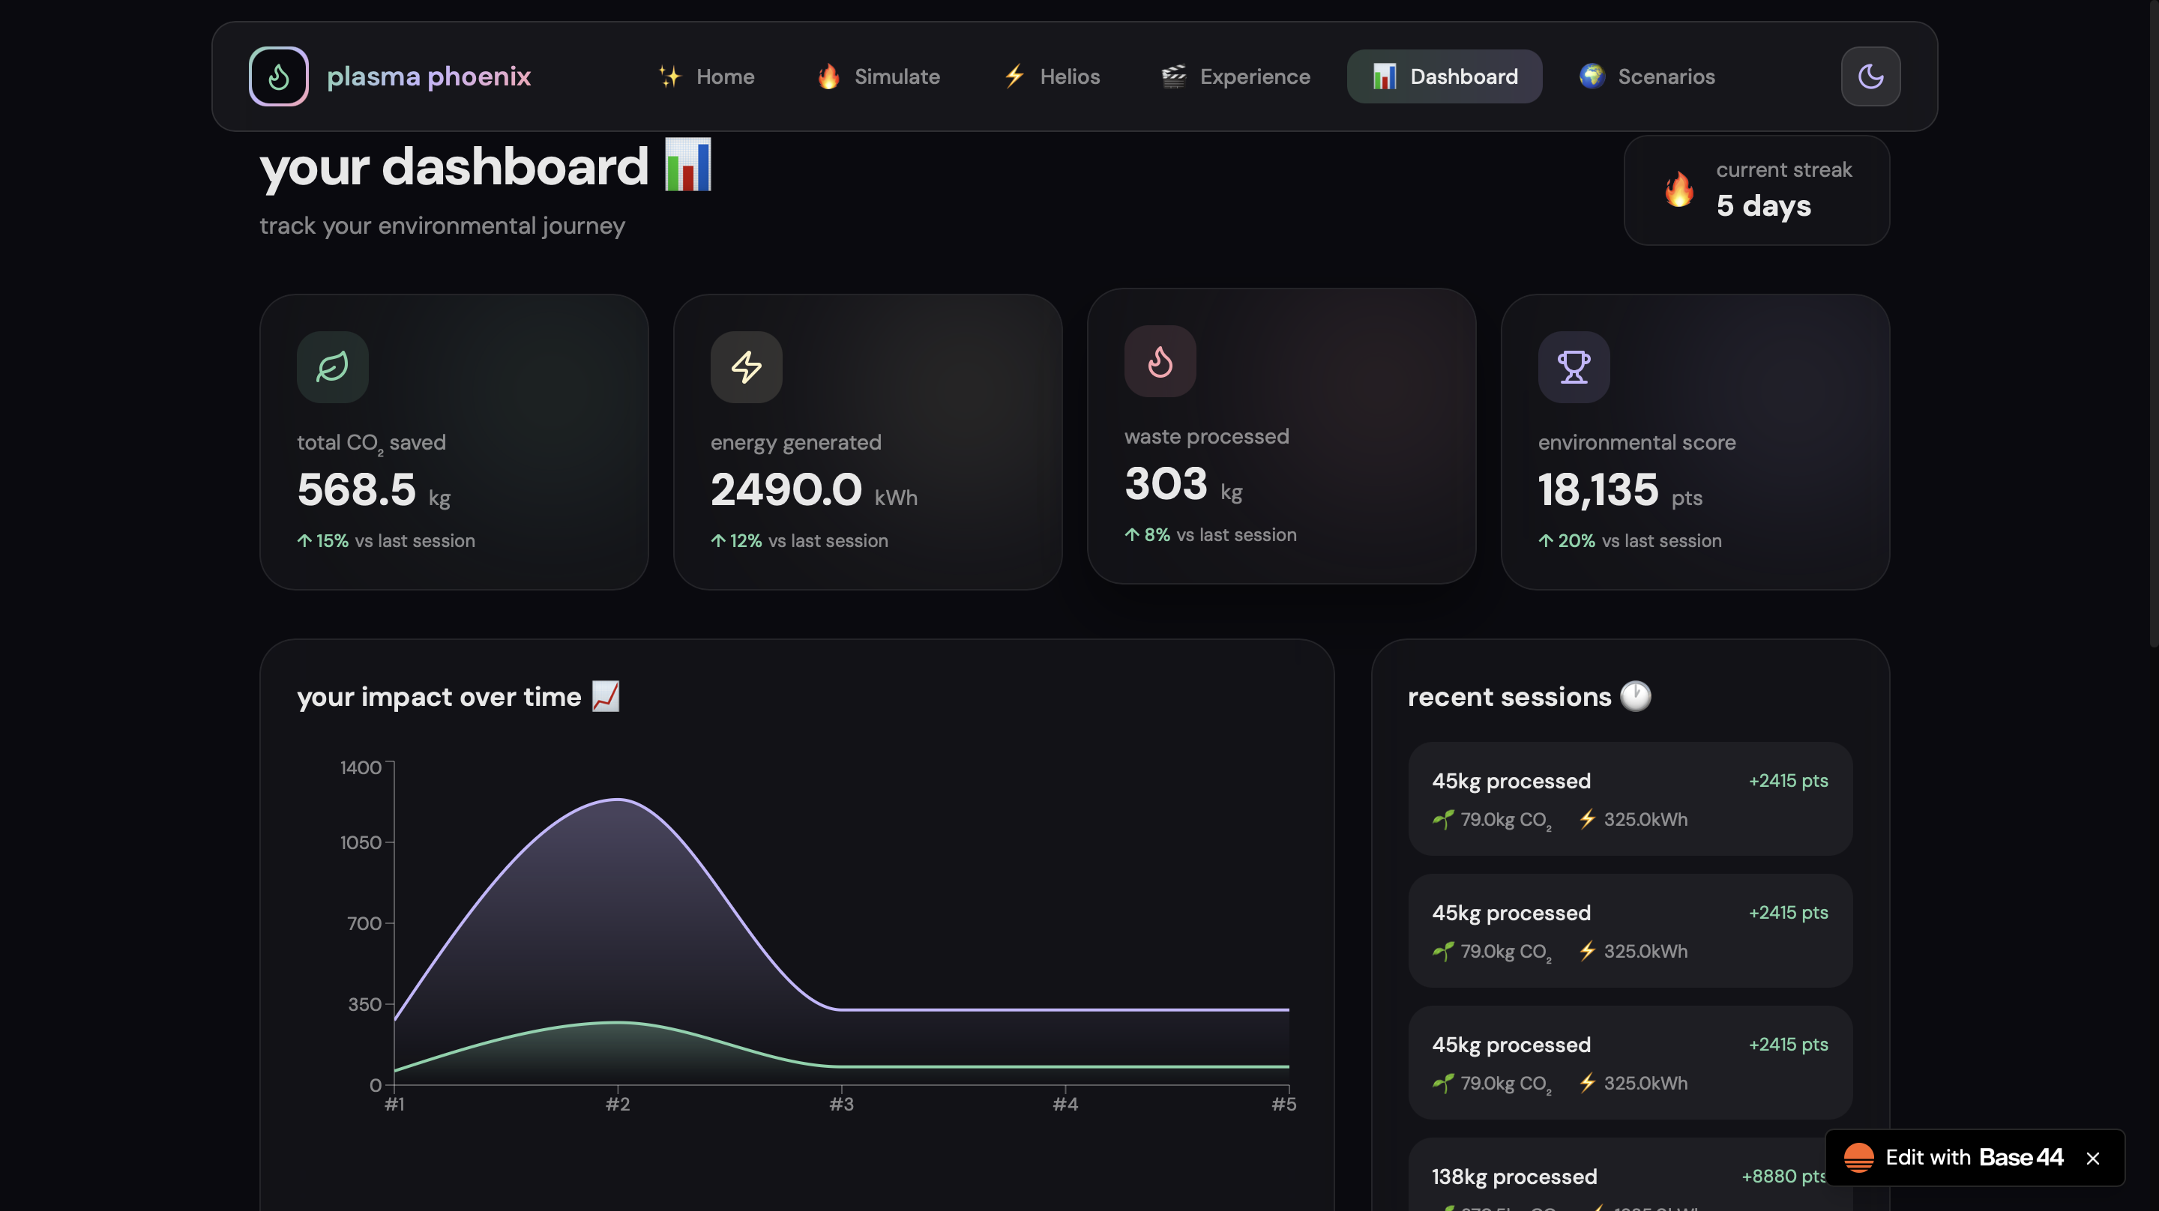This screenshot has height=1211, width=2159.
Task: Switch to the Experience tab
Action: [1235, 76]
